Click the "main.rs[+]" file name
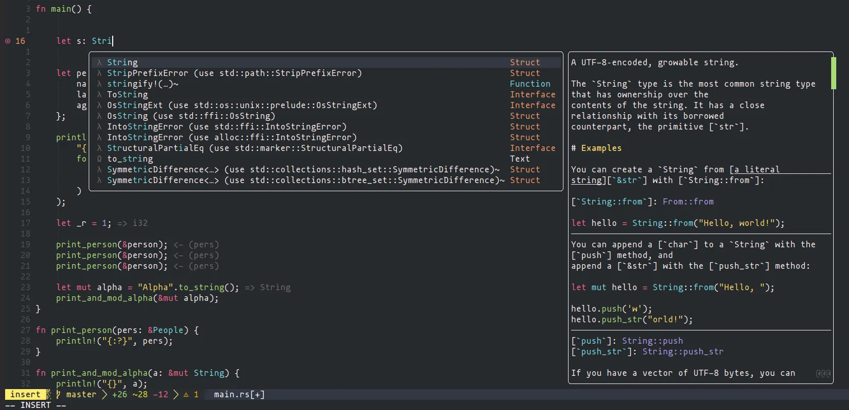This screenshot has width=849, height=410. pos(239,394)
